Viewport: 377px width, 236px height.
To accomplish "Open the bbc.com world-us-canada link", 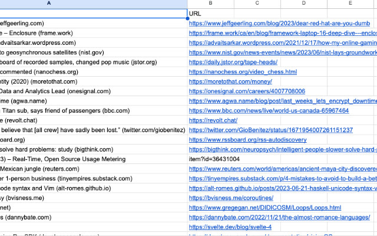I will tap(269, 111).
